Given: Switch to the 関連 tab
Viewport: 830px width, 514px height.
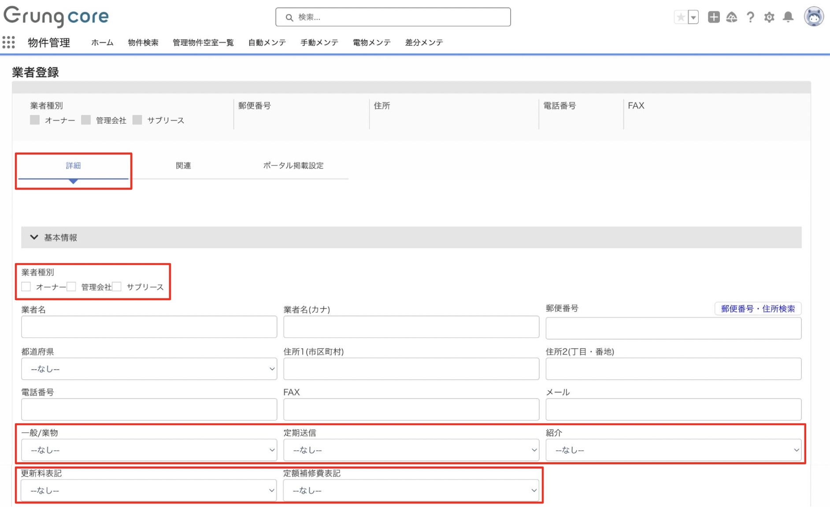Looking at the screenshot, I should (183, 166).
